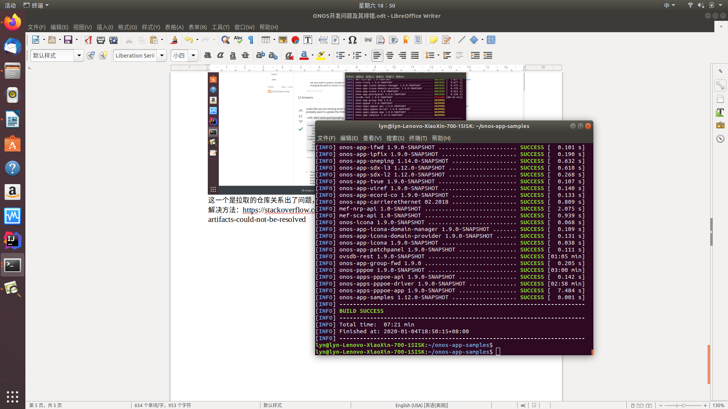728x409 pixels.
Task: Open the Navigator compass in sidebar
Action: 720,139
